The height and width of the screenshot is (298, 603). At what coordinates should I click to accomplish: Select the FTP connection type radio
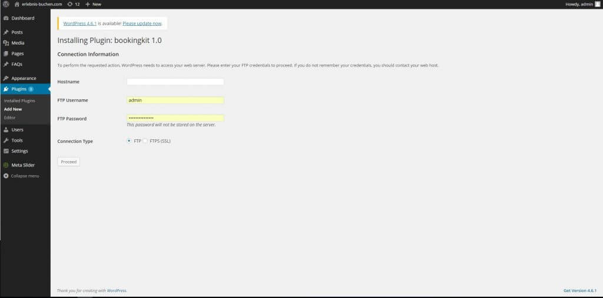(x=129, y=141)
